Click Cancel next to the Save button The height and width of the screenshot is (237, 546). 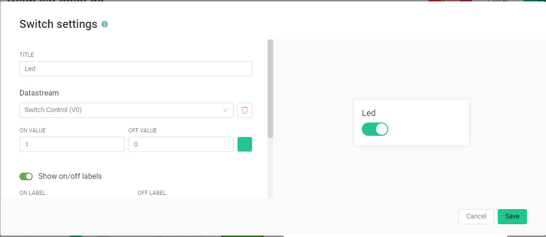476,216
